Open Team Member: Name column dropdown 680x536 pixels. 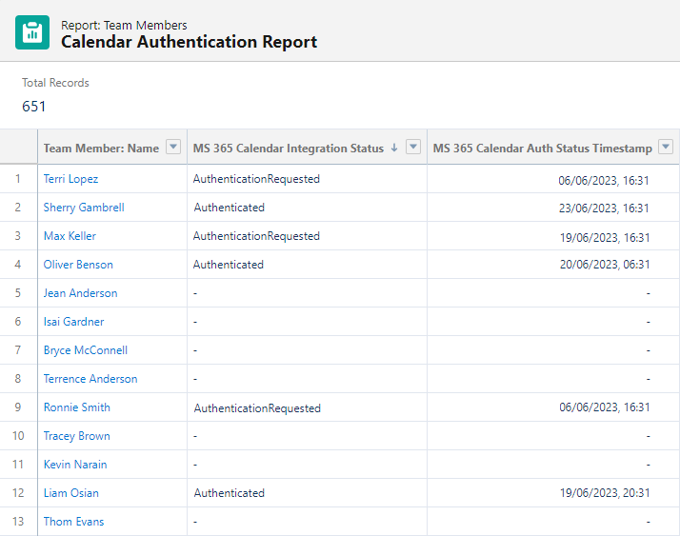(172, 148)
